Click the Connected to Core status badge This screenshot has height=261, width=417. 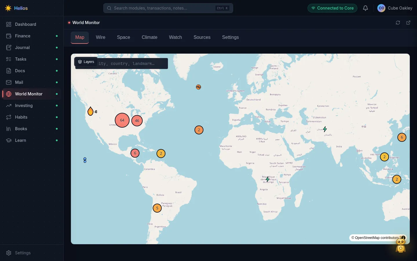tap(332, 8)
